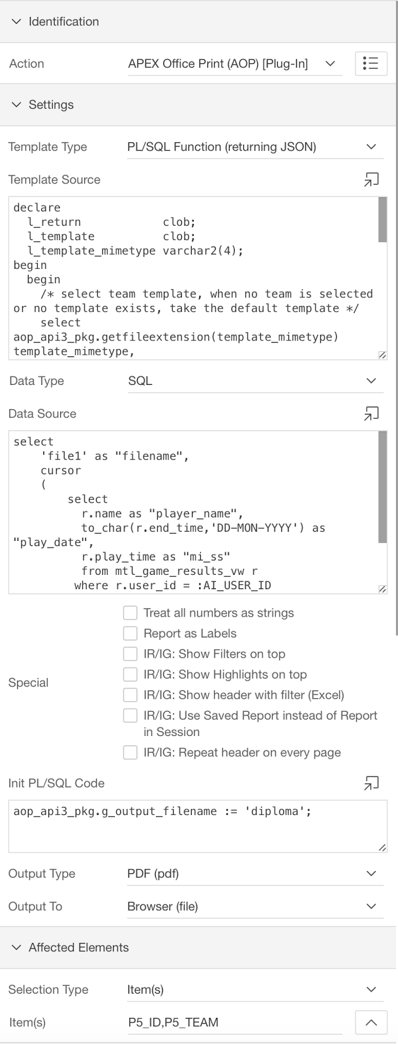Open the Item(s) picker arrow button
The width and height of the screenshot is (398, 1044).
(x=371, y=1022)
